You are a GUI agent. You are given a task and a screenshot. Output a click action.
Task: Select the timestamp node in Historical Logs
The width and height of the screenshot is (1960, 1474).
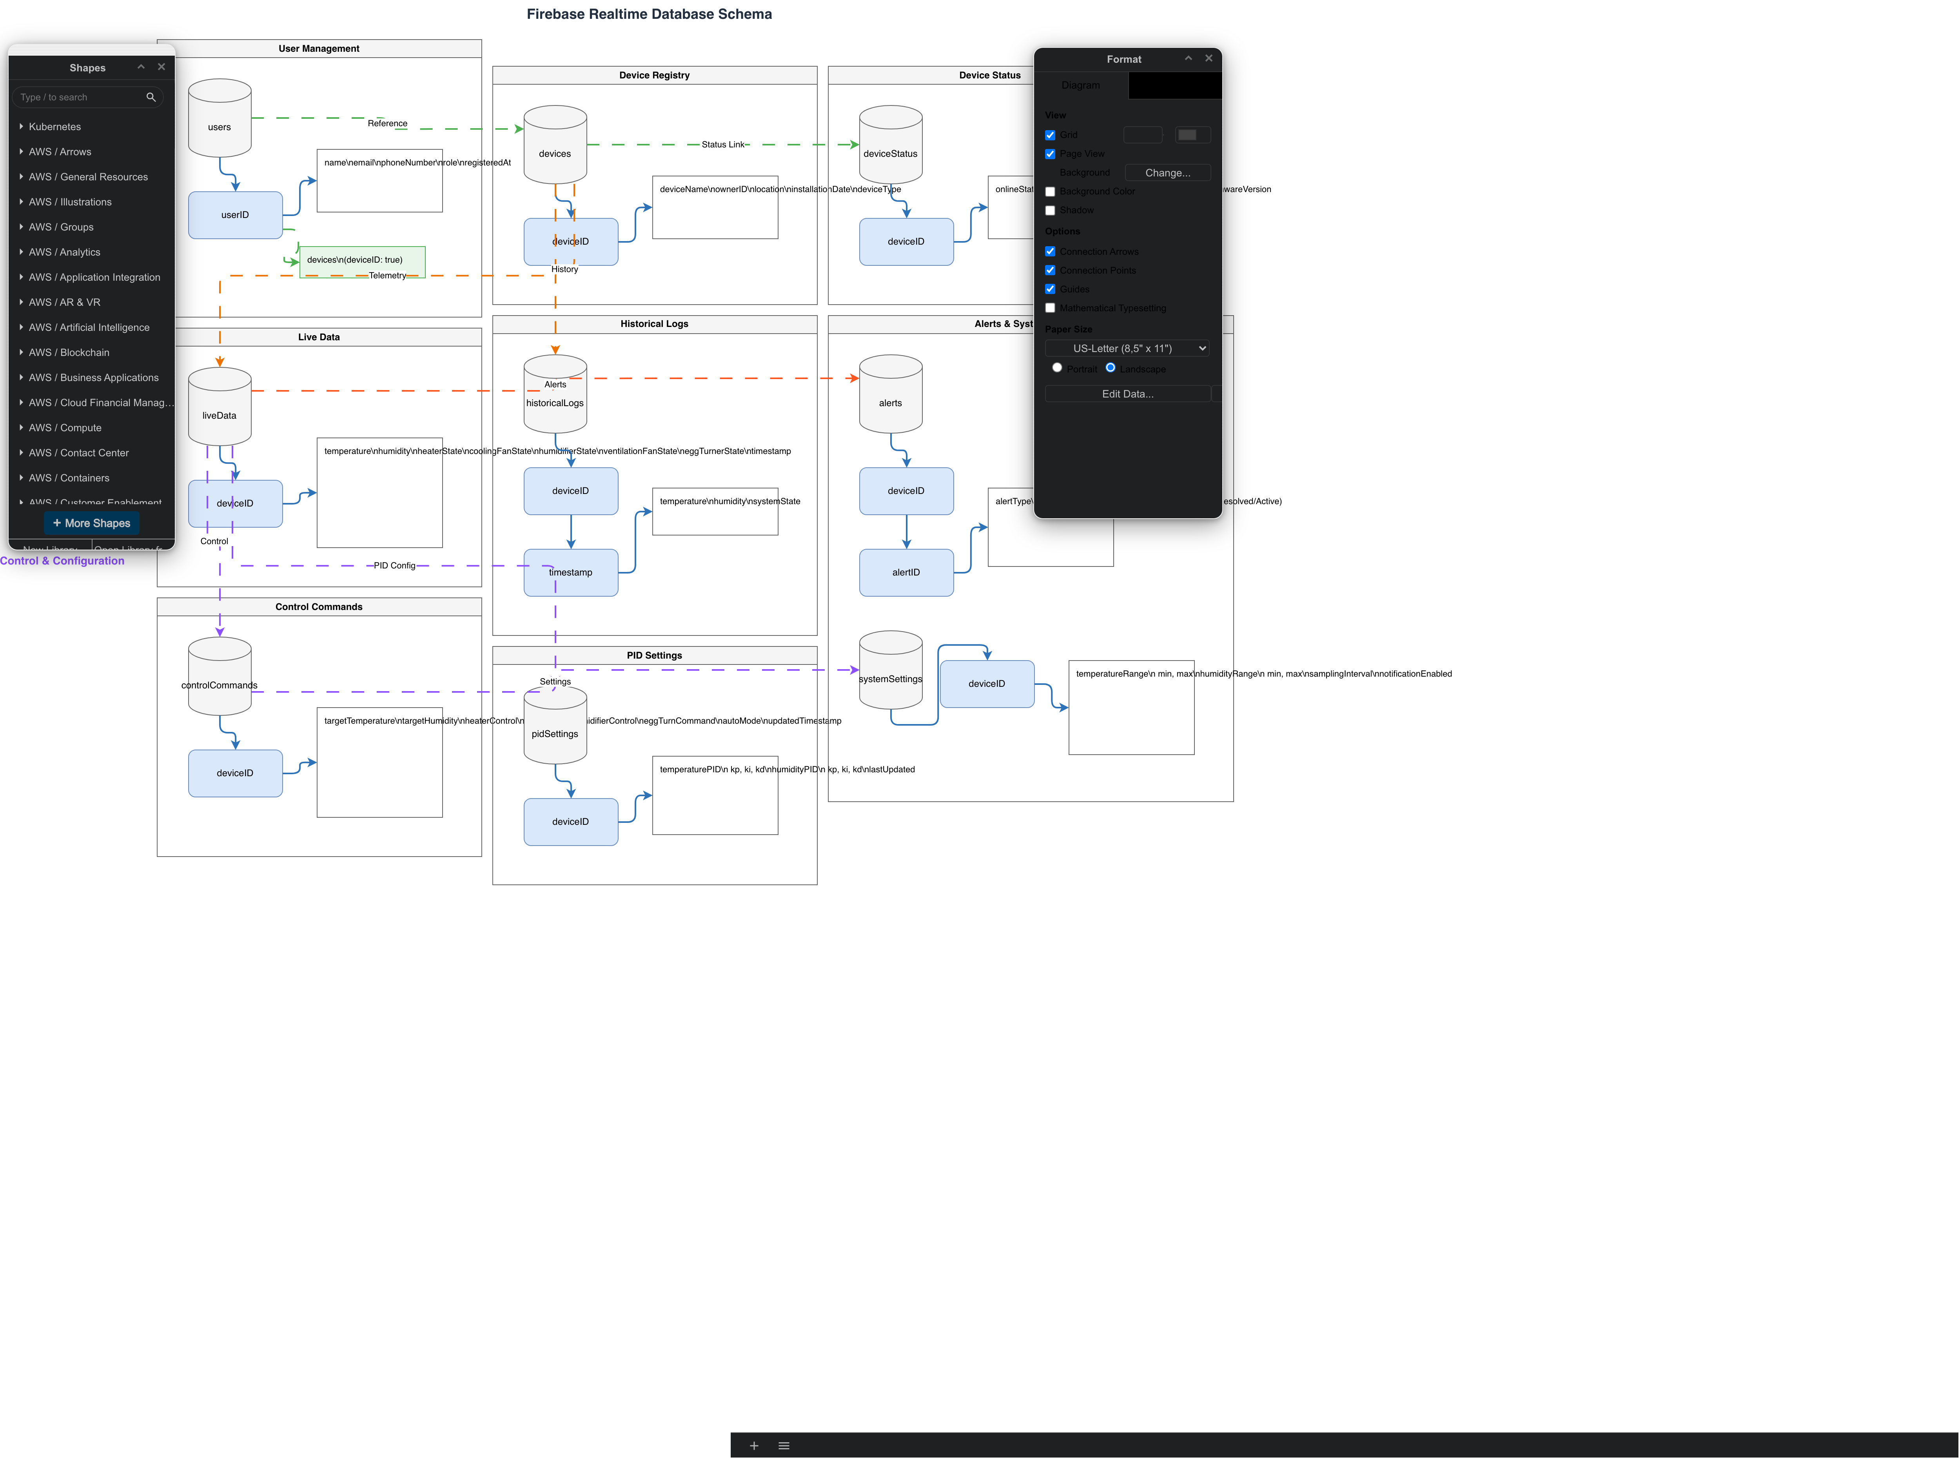coord(571,573)
